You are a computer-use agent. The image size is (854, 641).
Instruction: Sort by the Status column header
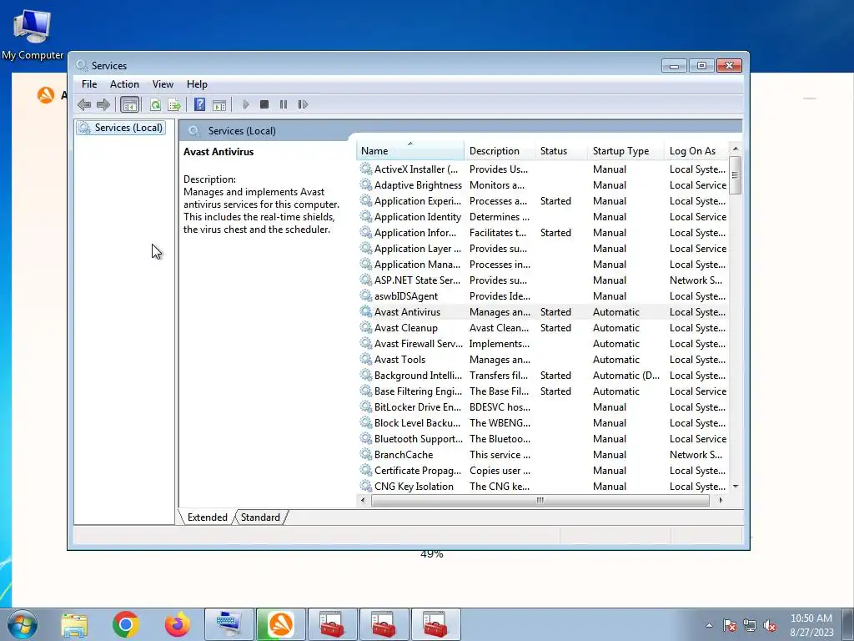pos(561,151)
